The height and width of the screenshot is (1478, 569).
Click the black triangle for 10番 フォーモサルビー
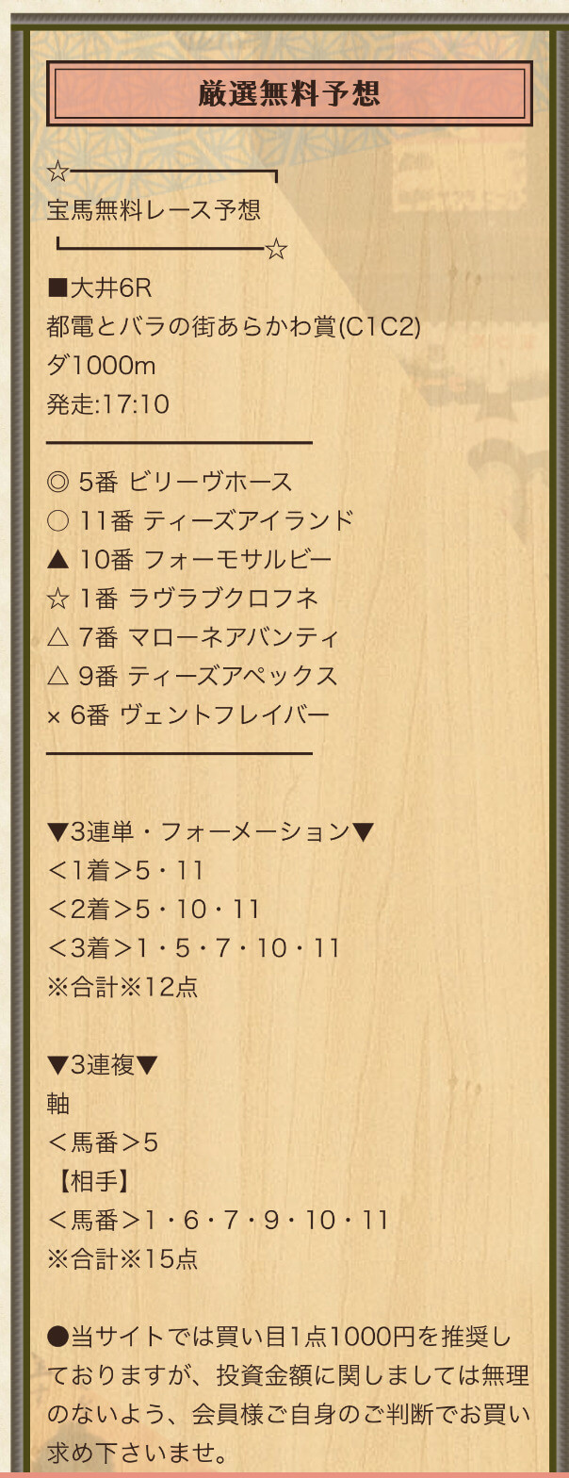(x=57, y=559)
